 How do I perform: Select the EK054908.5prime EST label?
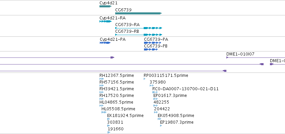pos(176,116)
